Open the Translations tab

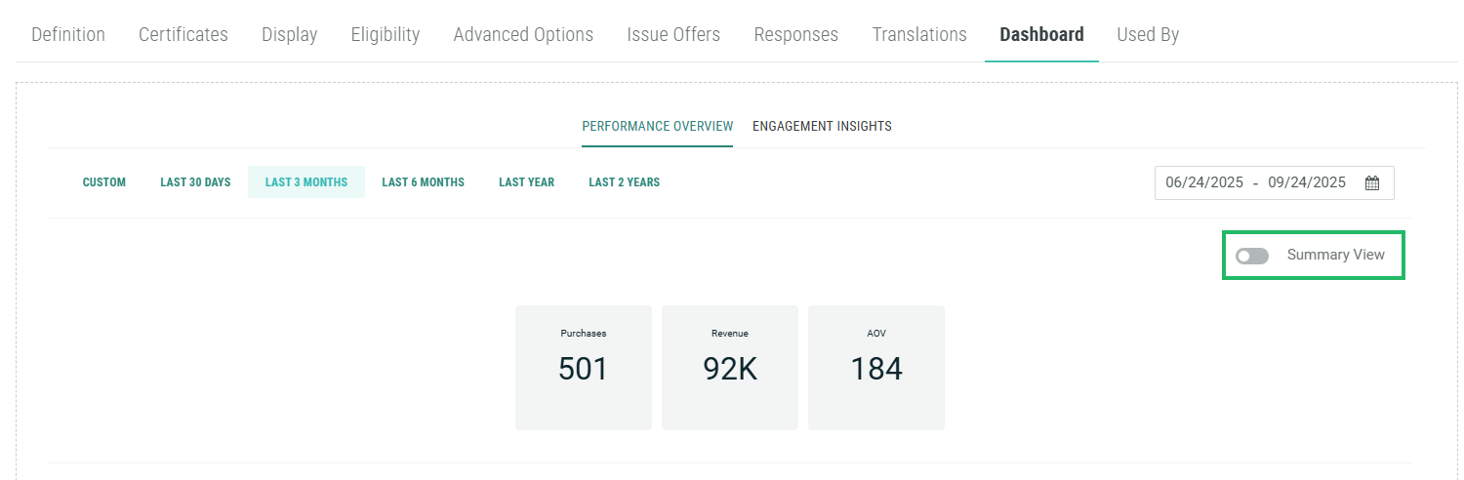click(x=919, y=34)
